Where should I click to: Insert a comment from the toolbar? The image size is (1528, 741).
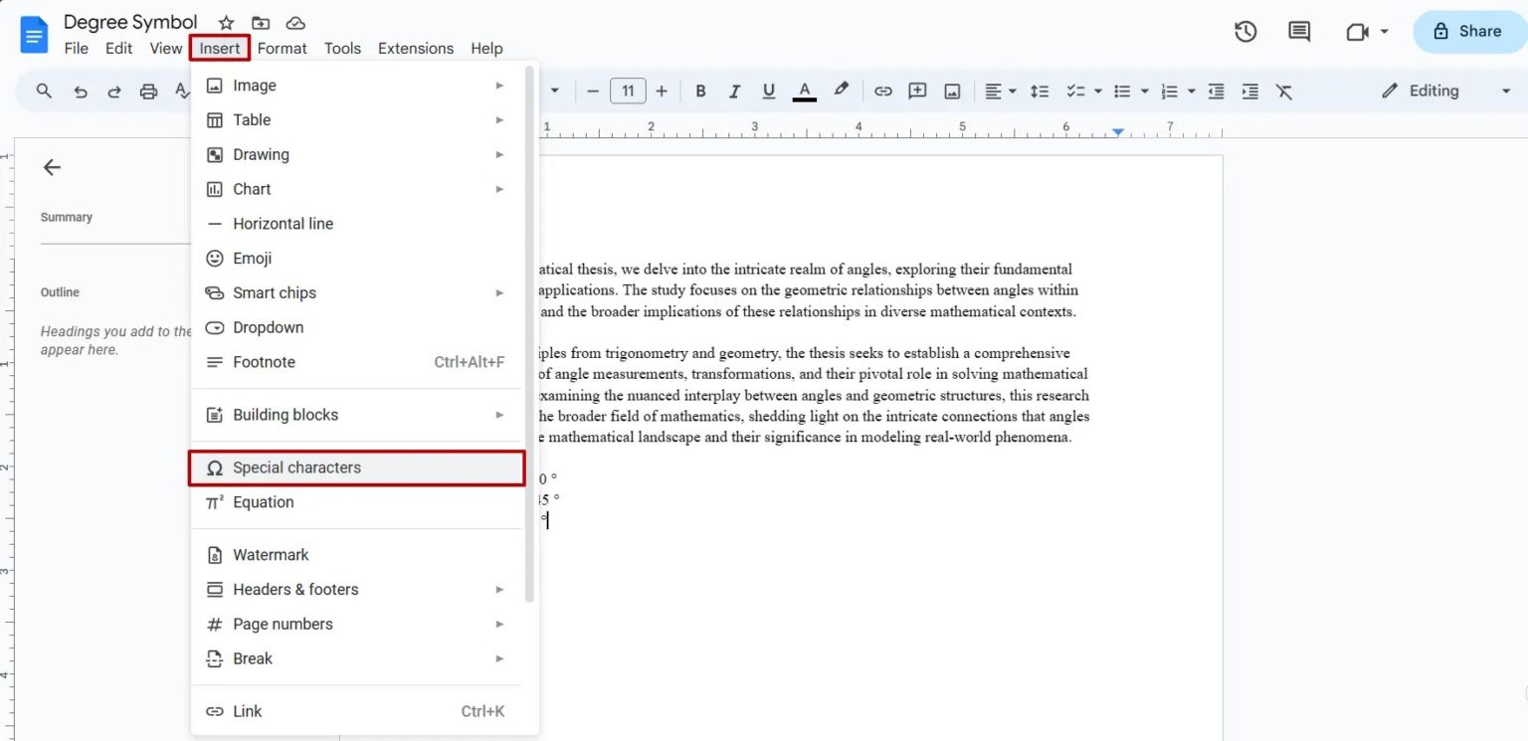pos(916,91)
